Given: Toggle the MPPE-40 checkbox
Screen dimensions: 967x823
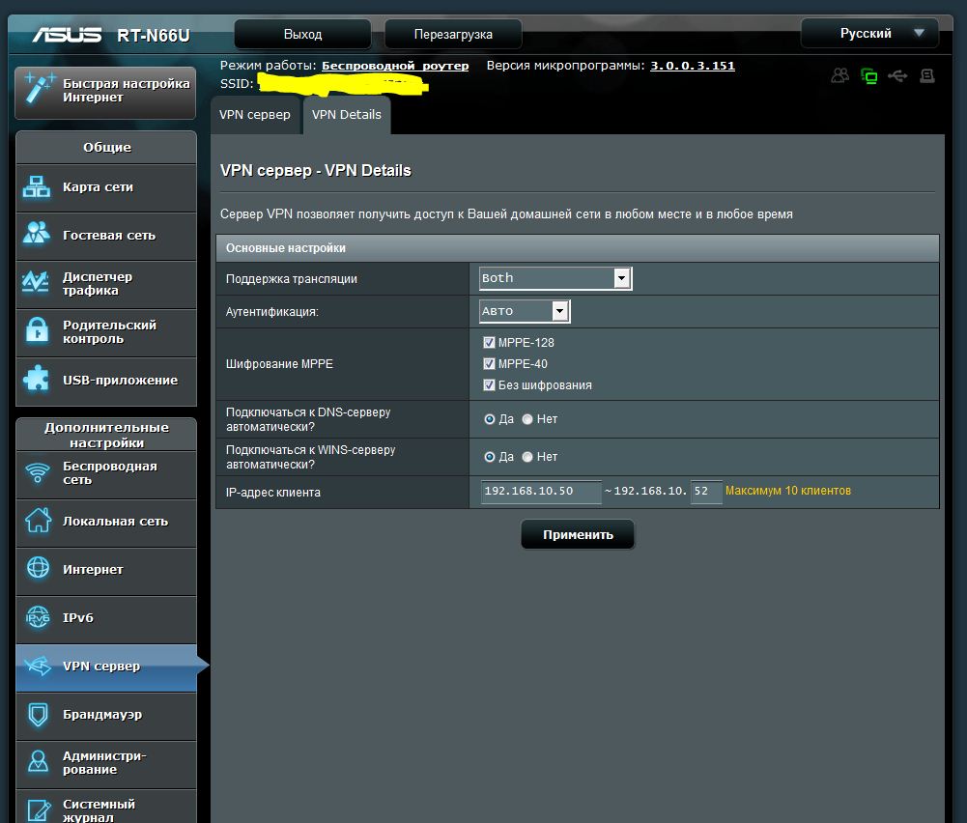Looking at the screenshot, I should coord(489,364).
